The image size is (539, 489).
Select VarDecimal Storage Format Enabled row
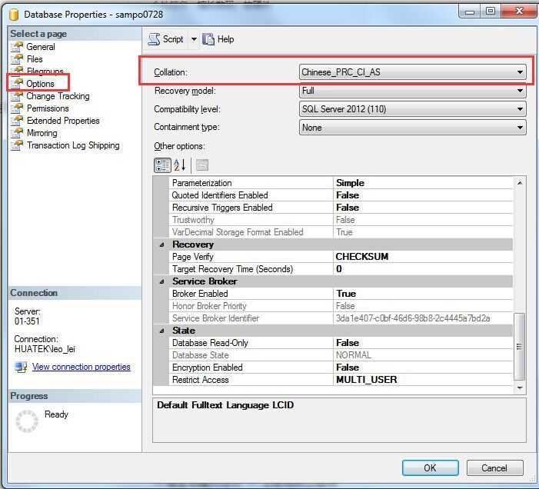coord(341,232)
